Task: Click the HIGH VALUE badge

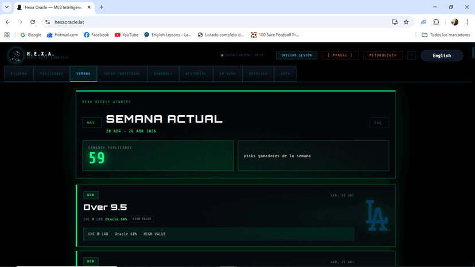Action: tap(142, 219)
